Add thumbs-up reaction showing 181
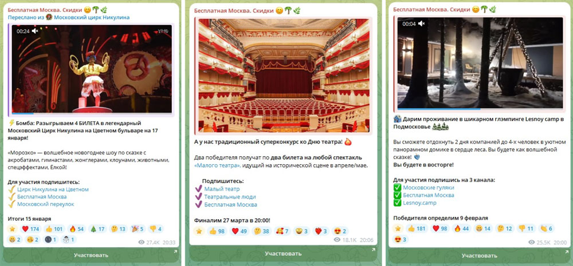The image size is (573, 266). tap(417, 229)
